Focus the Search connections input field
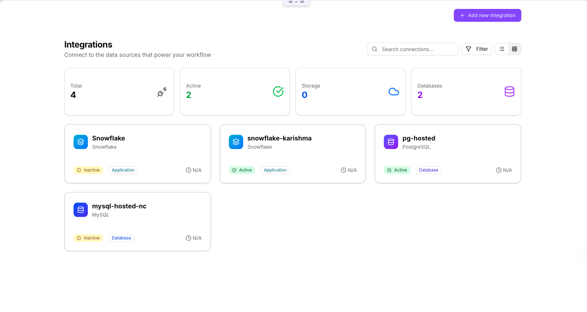 (416, 49)
